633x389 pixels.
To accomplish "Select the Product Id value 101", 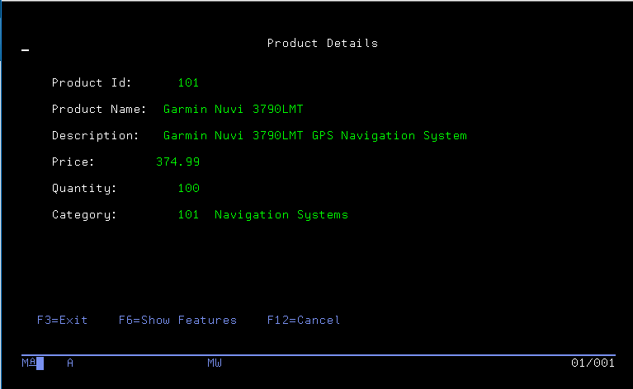I will tap(188, 82).
